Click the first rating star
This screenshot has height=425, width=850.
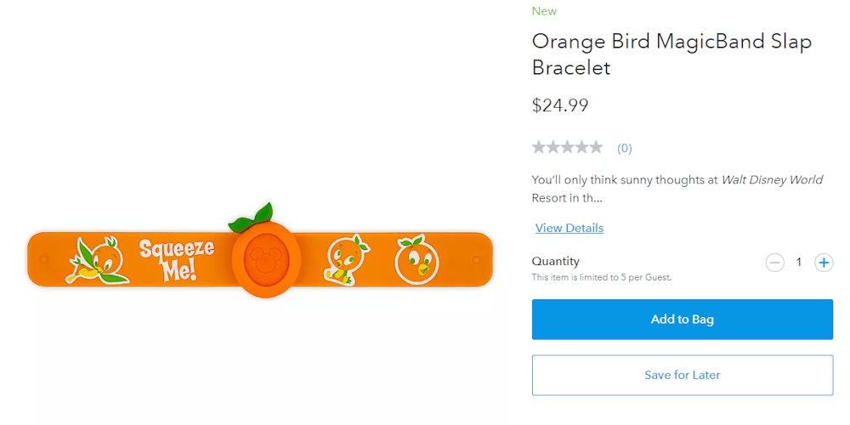[539, 147]
